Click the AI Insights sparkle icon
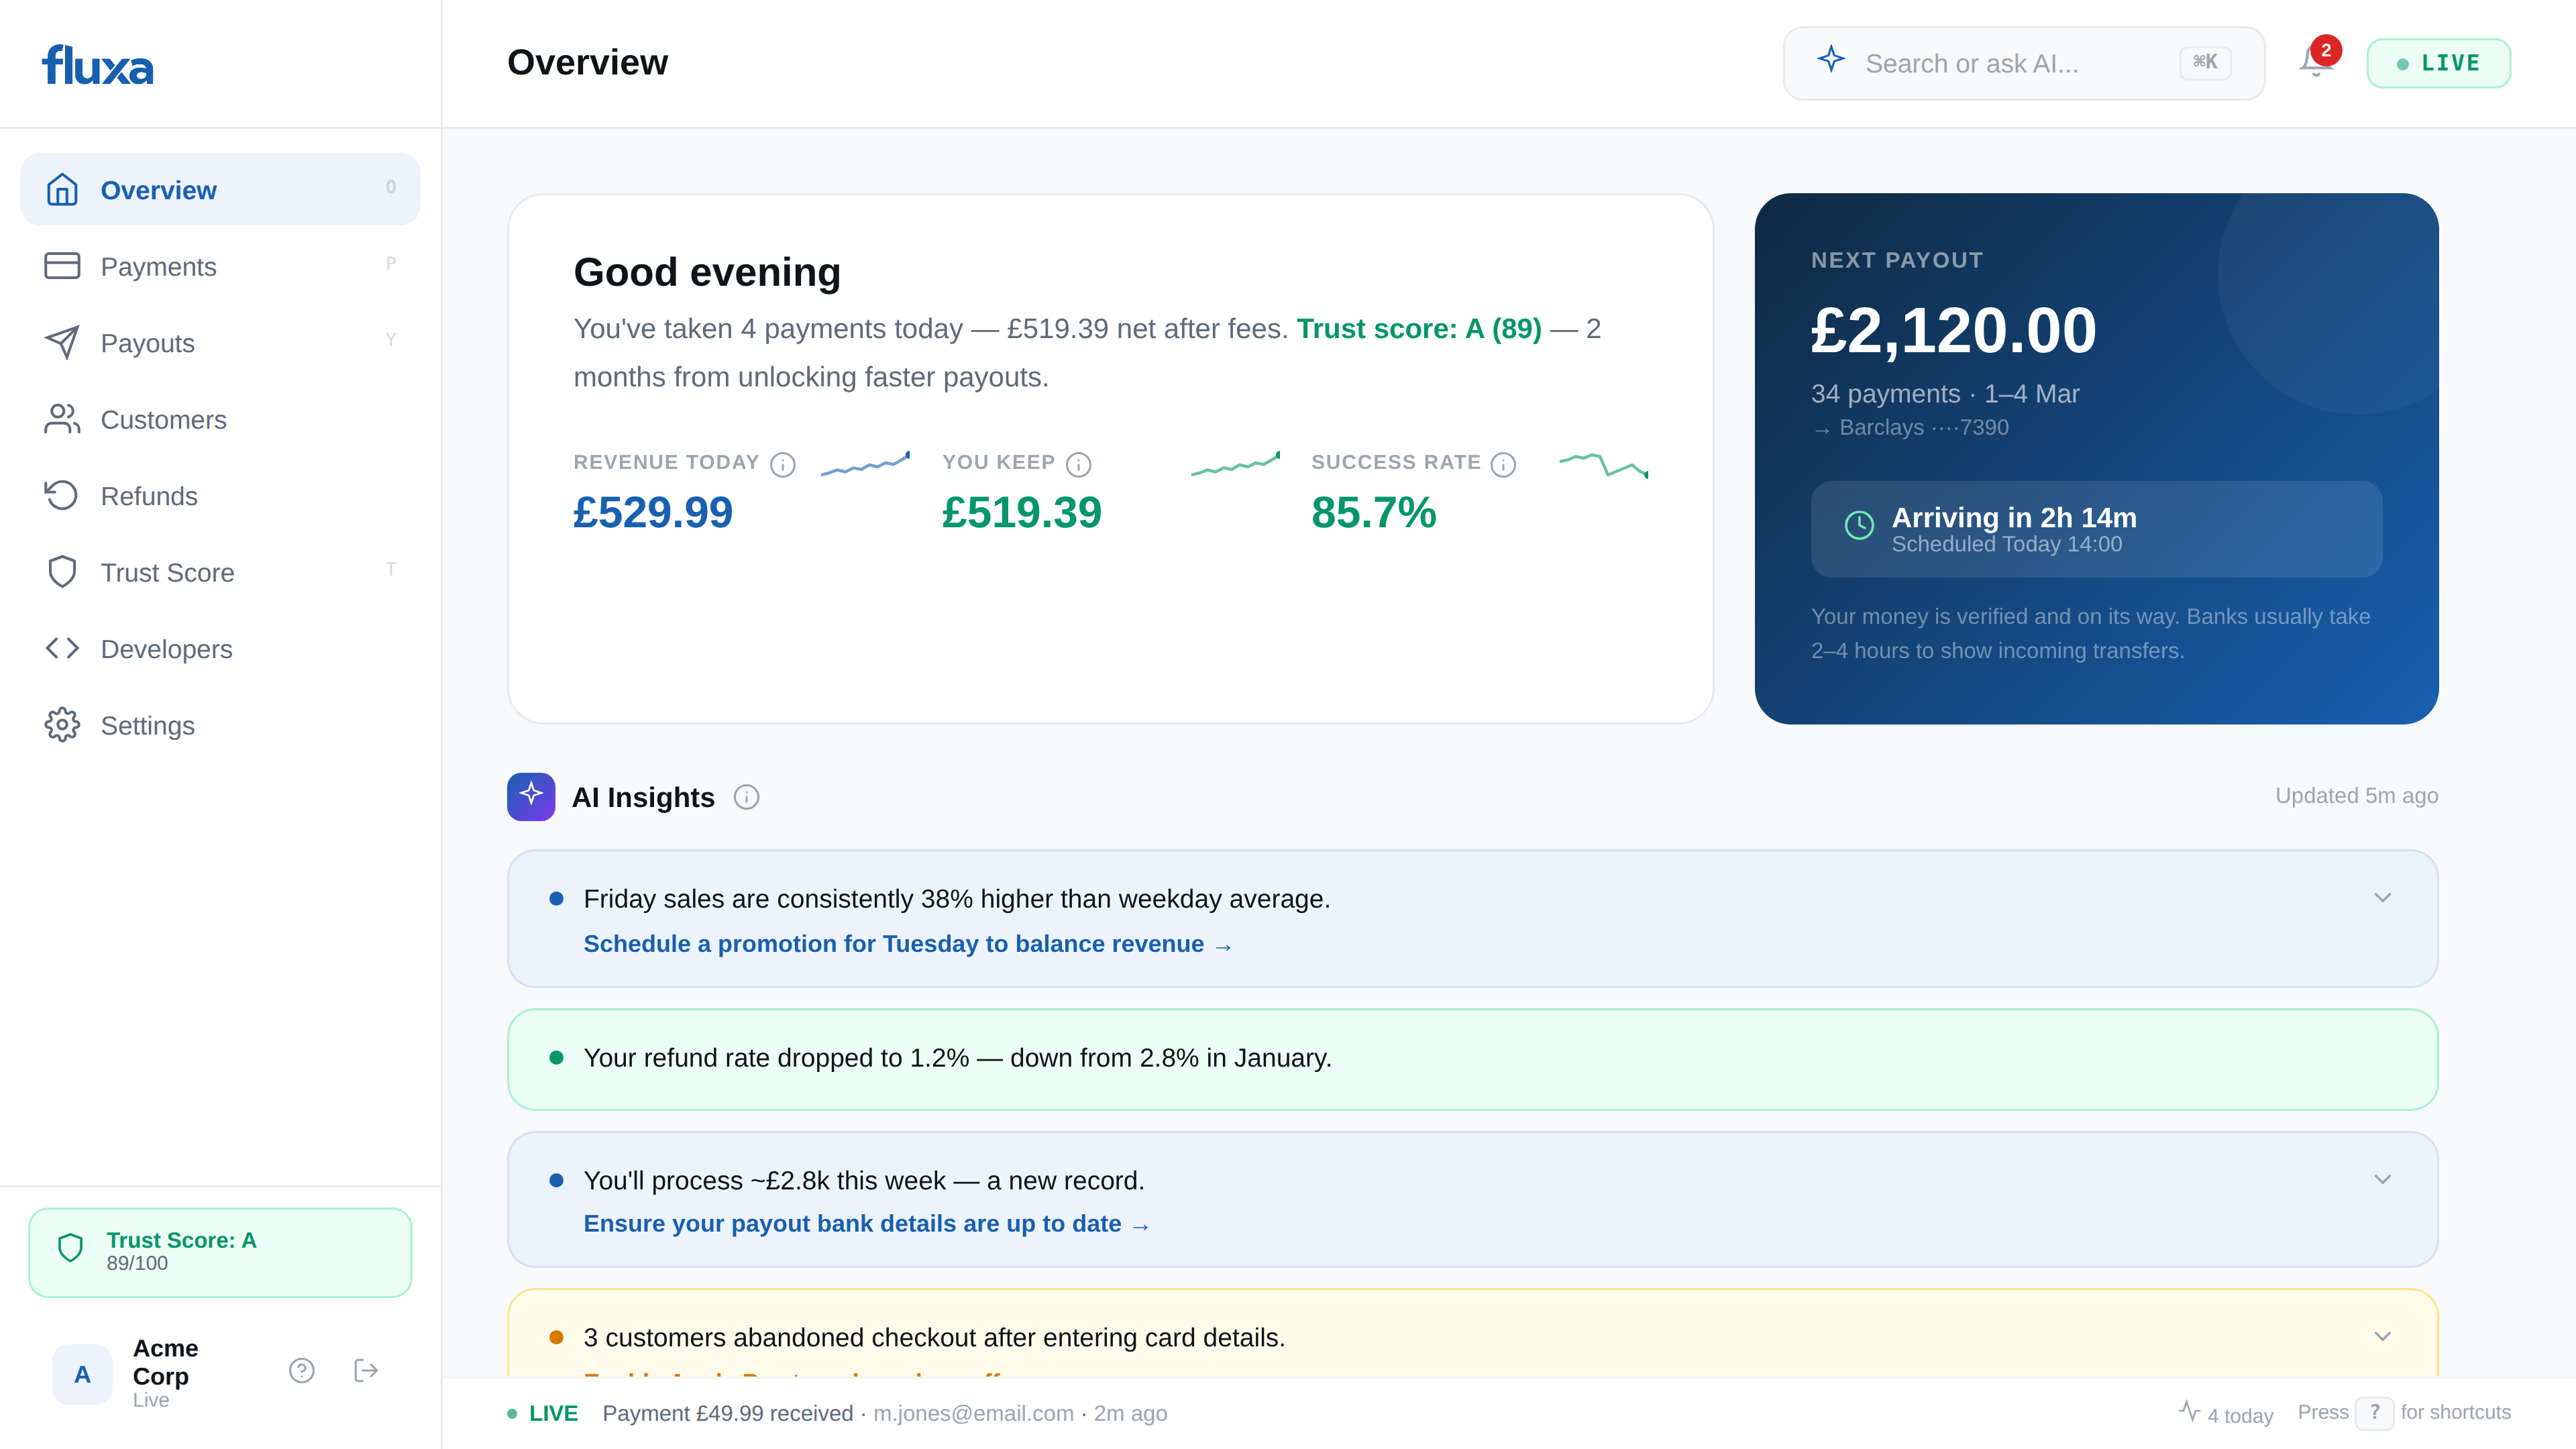 coord(531,796)
